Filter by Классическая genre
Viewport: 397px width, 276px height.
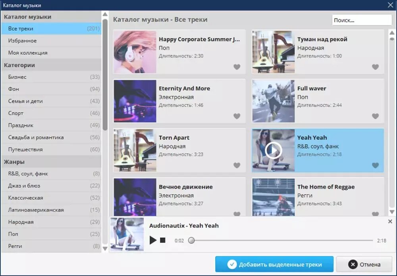pyautogui.click(x=51, y=198)
